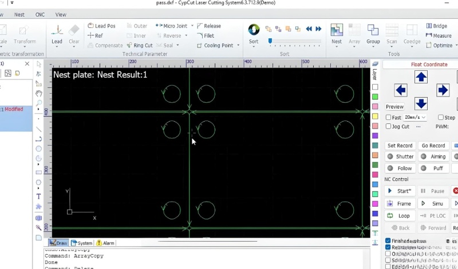
Task: Switch to the Alarm tab
Action: tap(105, 243)
